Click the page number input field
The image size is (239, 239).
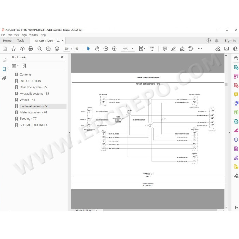tap(67, 48)
